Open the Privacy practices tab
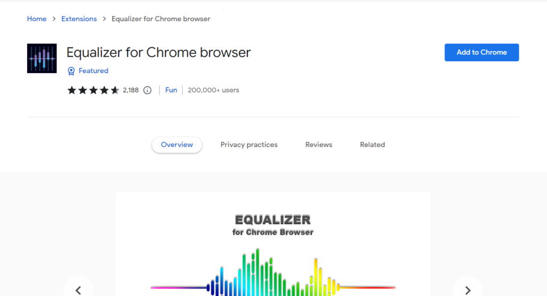Image resolution: width=547 pixels, height=296 pixels. click(x=249, y=145)
